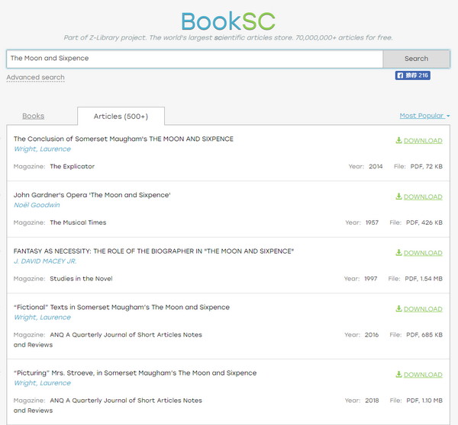The image size is (458, 425).
Task: Click DOWNLOAD link for Picturing Mrs. Stroeve article
Action: click(x=423, y=375)
